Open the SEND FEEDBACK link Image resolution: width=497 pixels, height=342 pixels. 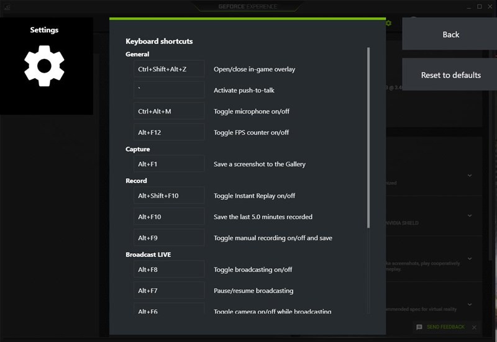click(x=445, y=327)
